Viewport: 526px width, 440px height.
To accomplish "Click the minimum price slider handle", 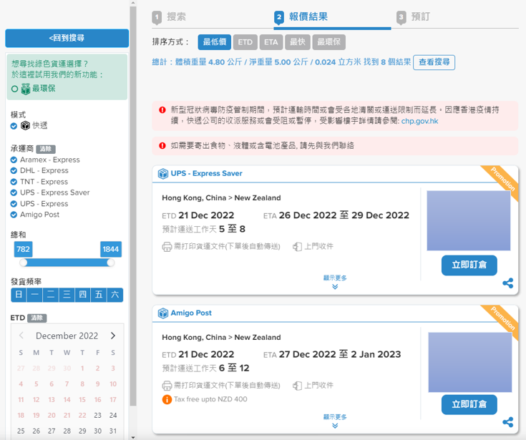I will (23, 263).
